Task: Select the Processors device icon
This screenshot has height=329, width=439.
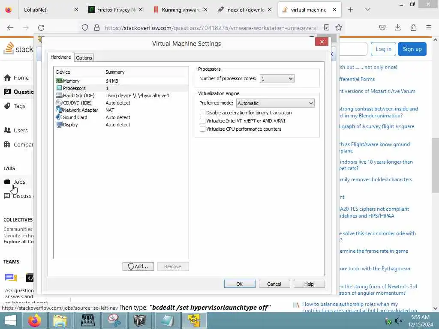Action: click(x=59, y=88)
